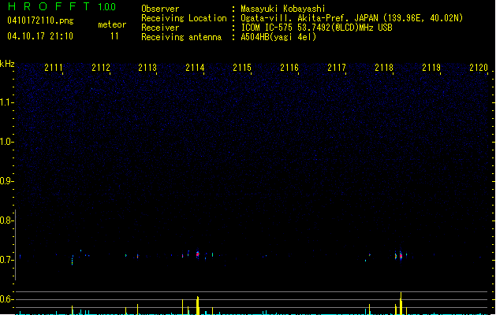The image size is (496, 315).
Task: Click the 'Receiving antenna' label
Action: 181,37
